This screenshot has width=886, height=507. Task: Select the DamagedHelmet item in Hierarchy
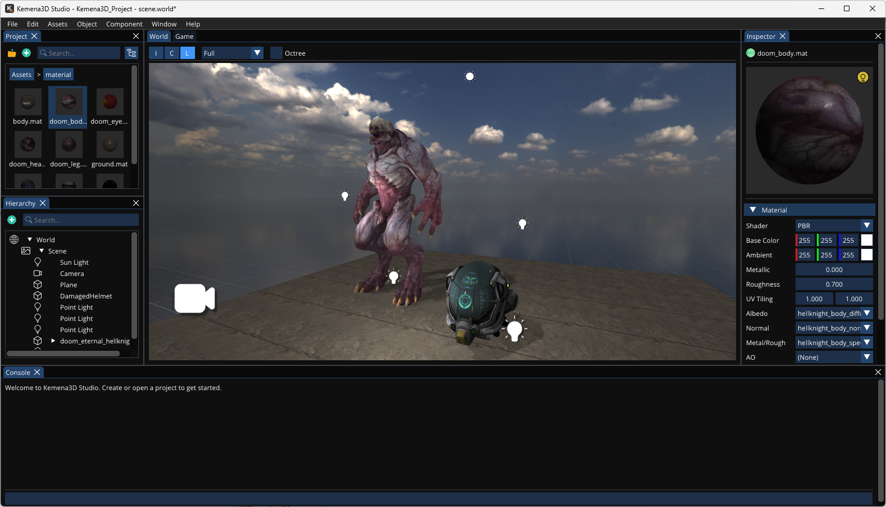[86, 296]
